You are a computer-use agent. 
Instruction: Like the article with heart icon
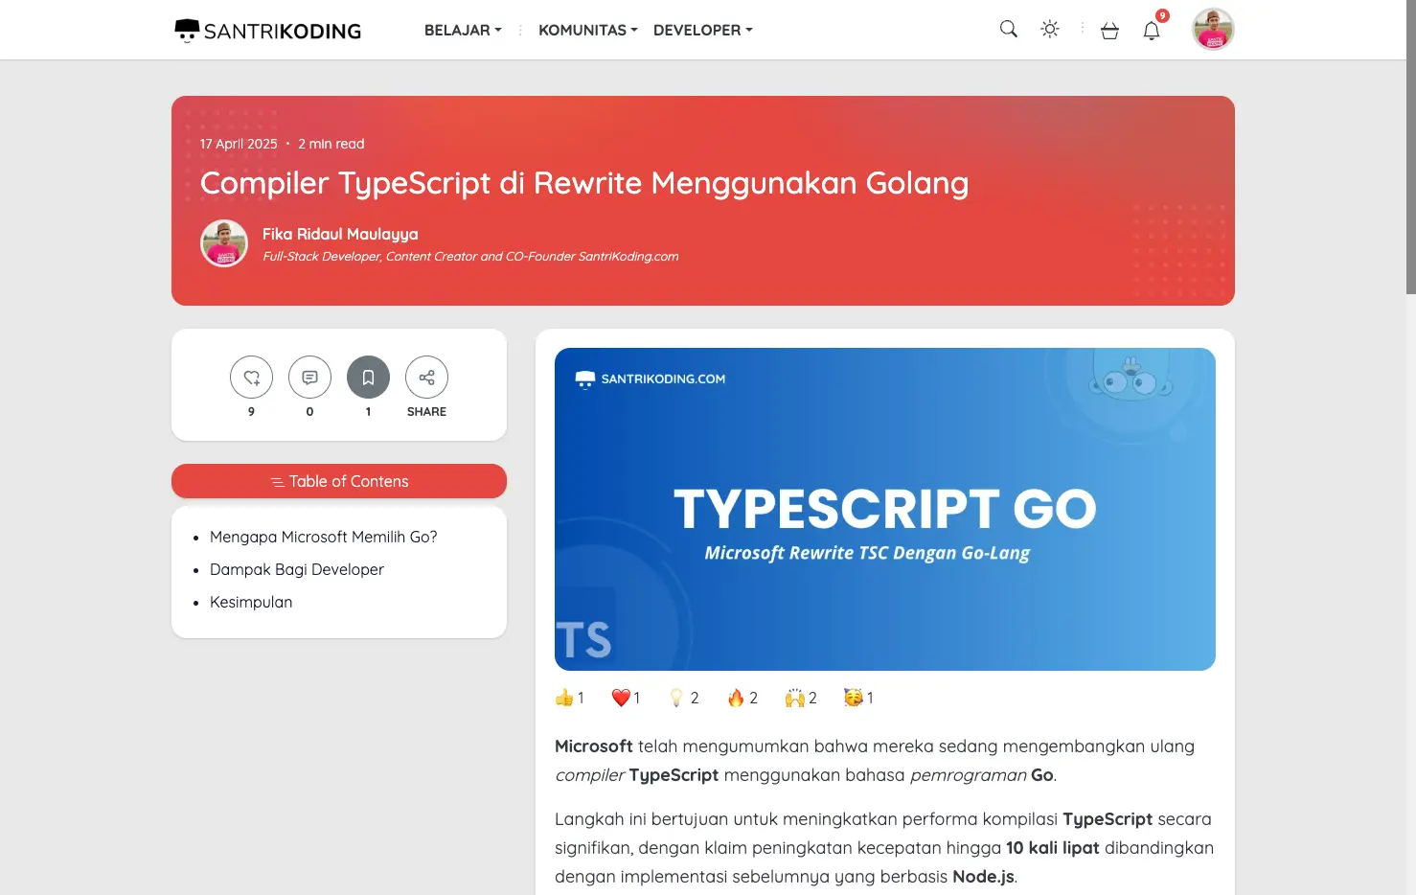(251, 378)
